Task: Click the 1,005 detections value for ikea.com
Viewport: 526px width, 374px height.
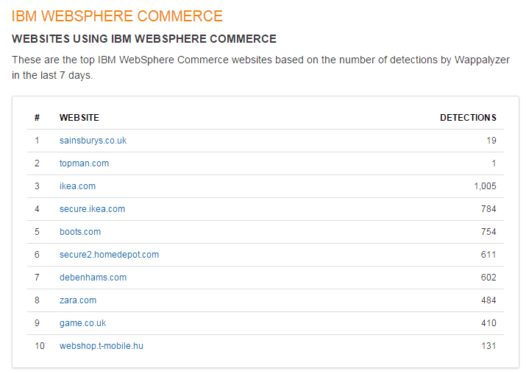Action: tap(485, 186)
